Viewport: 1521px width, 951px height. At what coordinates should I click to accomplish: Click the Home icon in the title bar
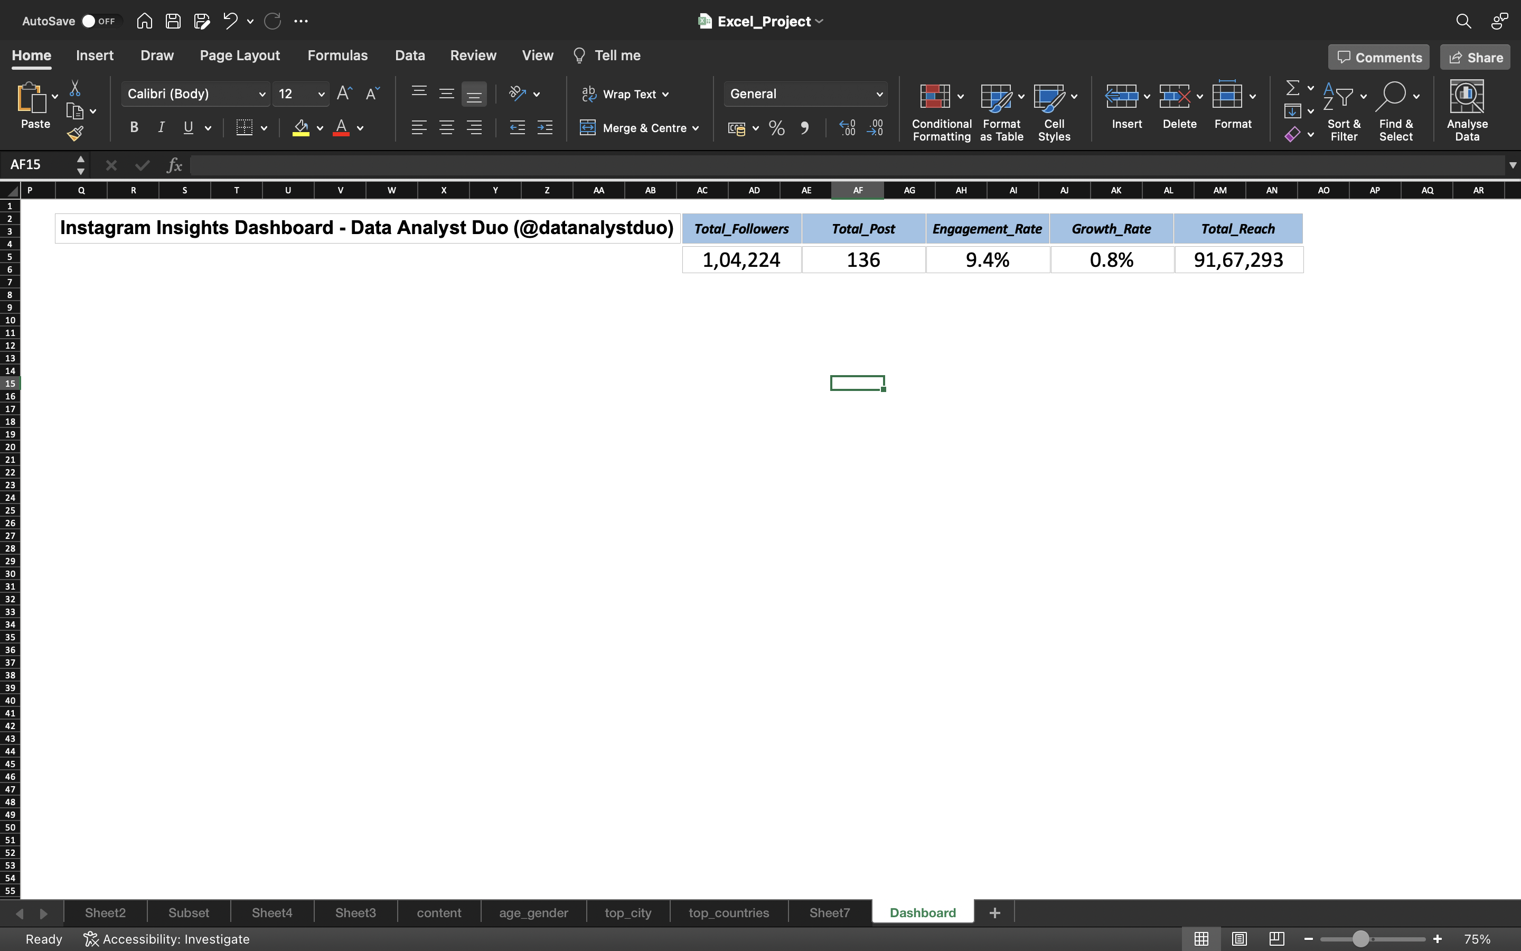pos(145,21)
